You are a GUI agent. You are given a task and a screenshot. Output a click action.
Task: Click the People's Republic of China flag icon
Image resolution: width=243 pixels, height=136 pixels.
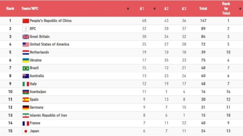26,21
